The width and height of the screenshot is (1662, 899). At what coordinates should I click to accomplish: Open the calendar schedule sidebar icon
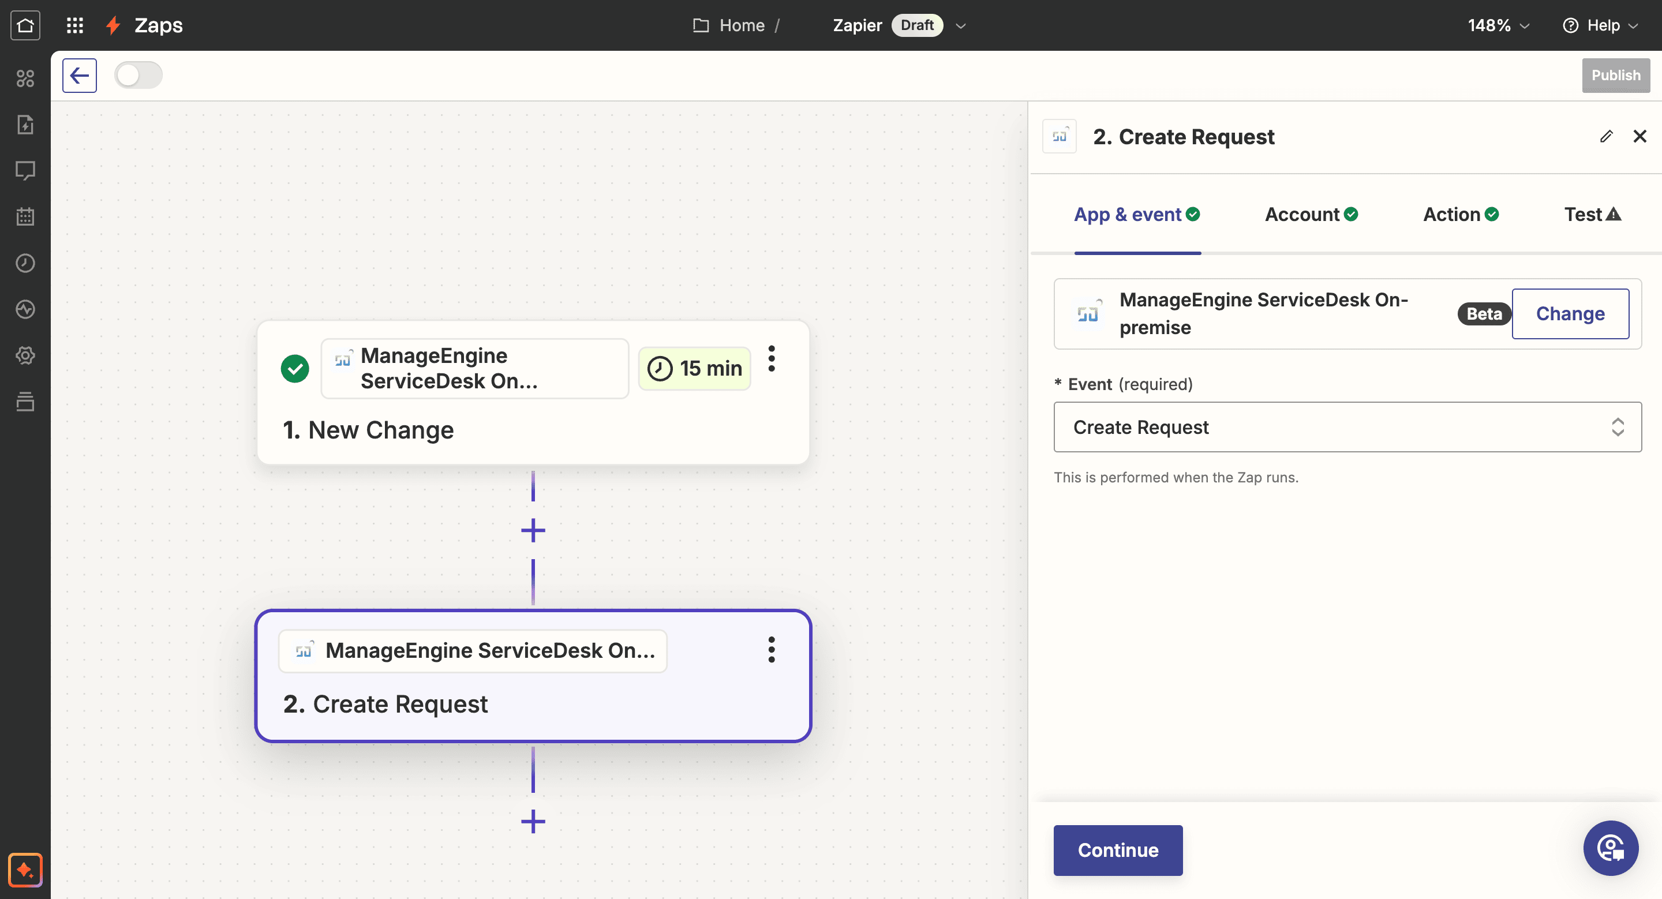click(x=25, y=217)
